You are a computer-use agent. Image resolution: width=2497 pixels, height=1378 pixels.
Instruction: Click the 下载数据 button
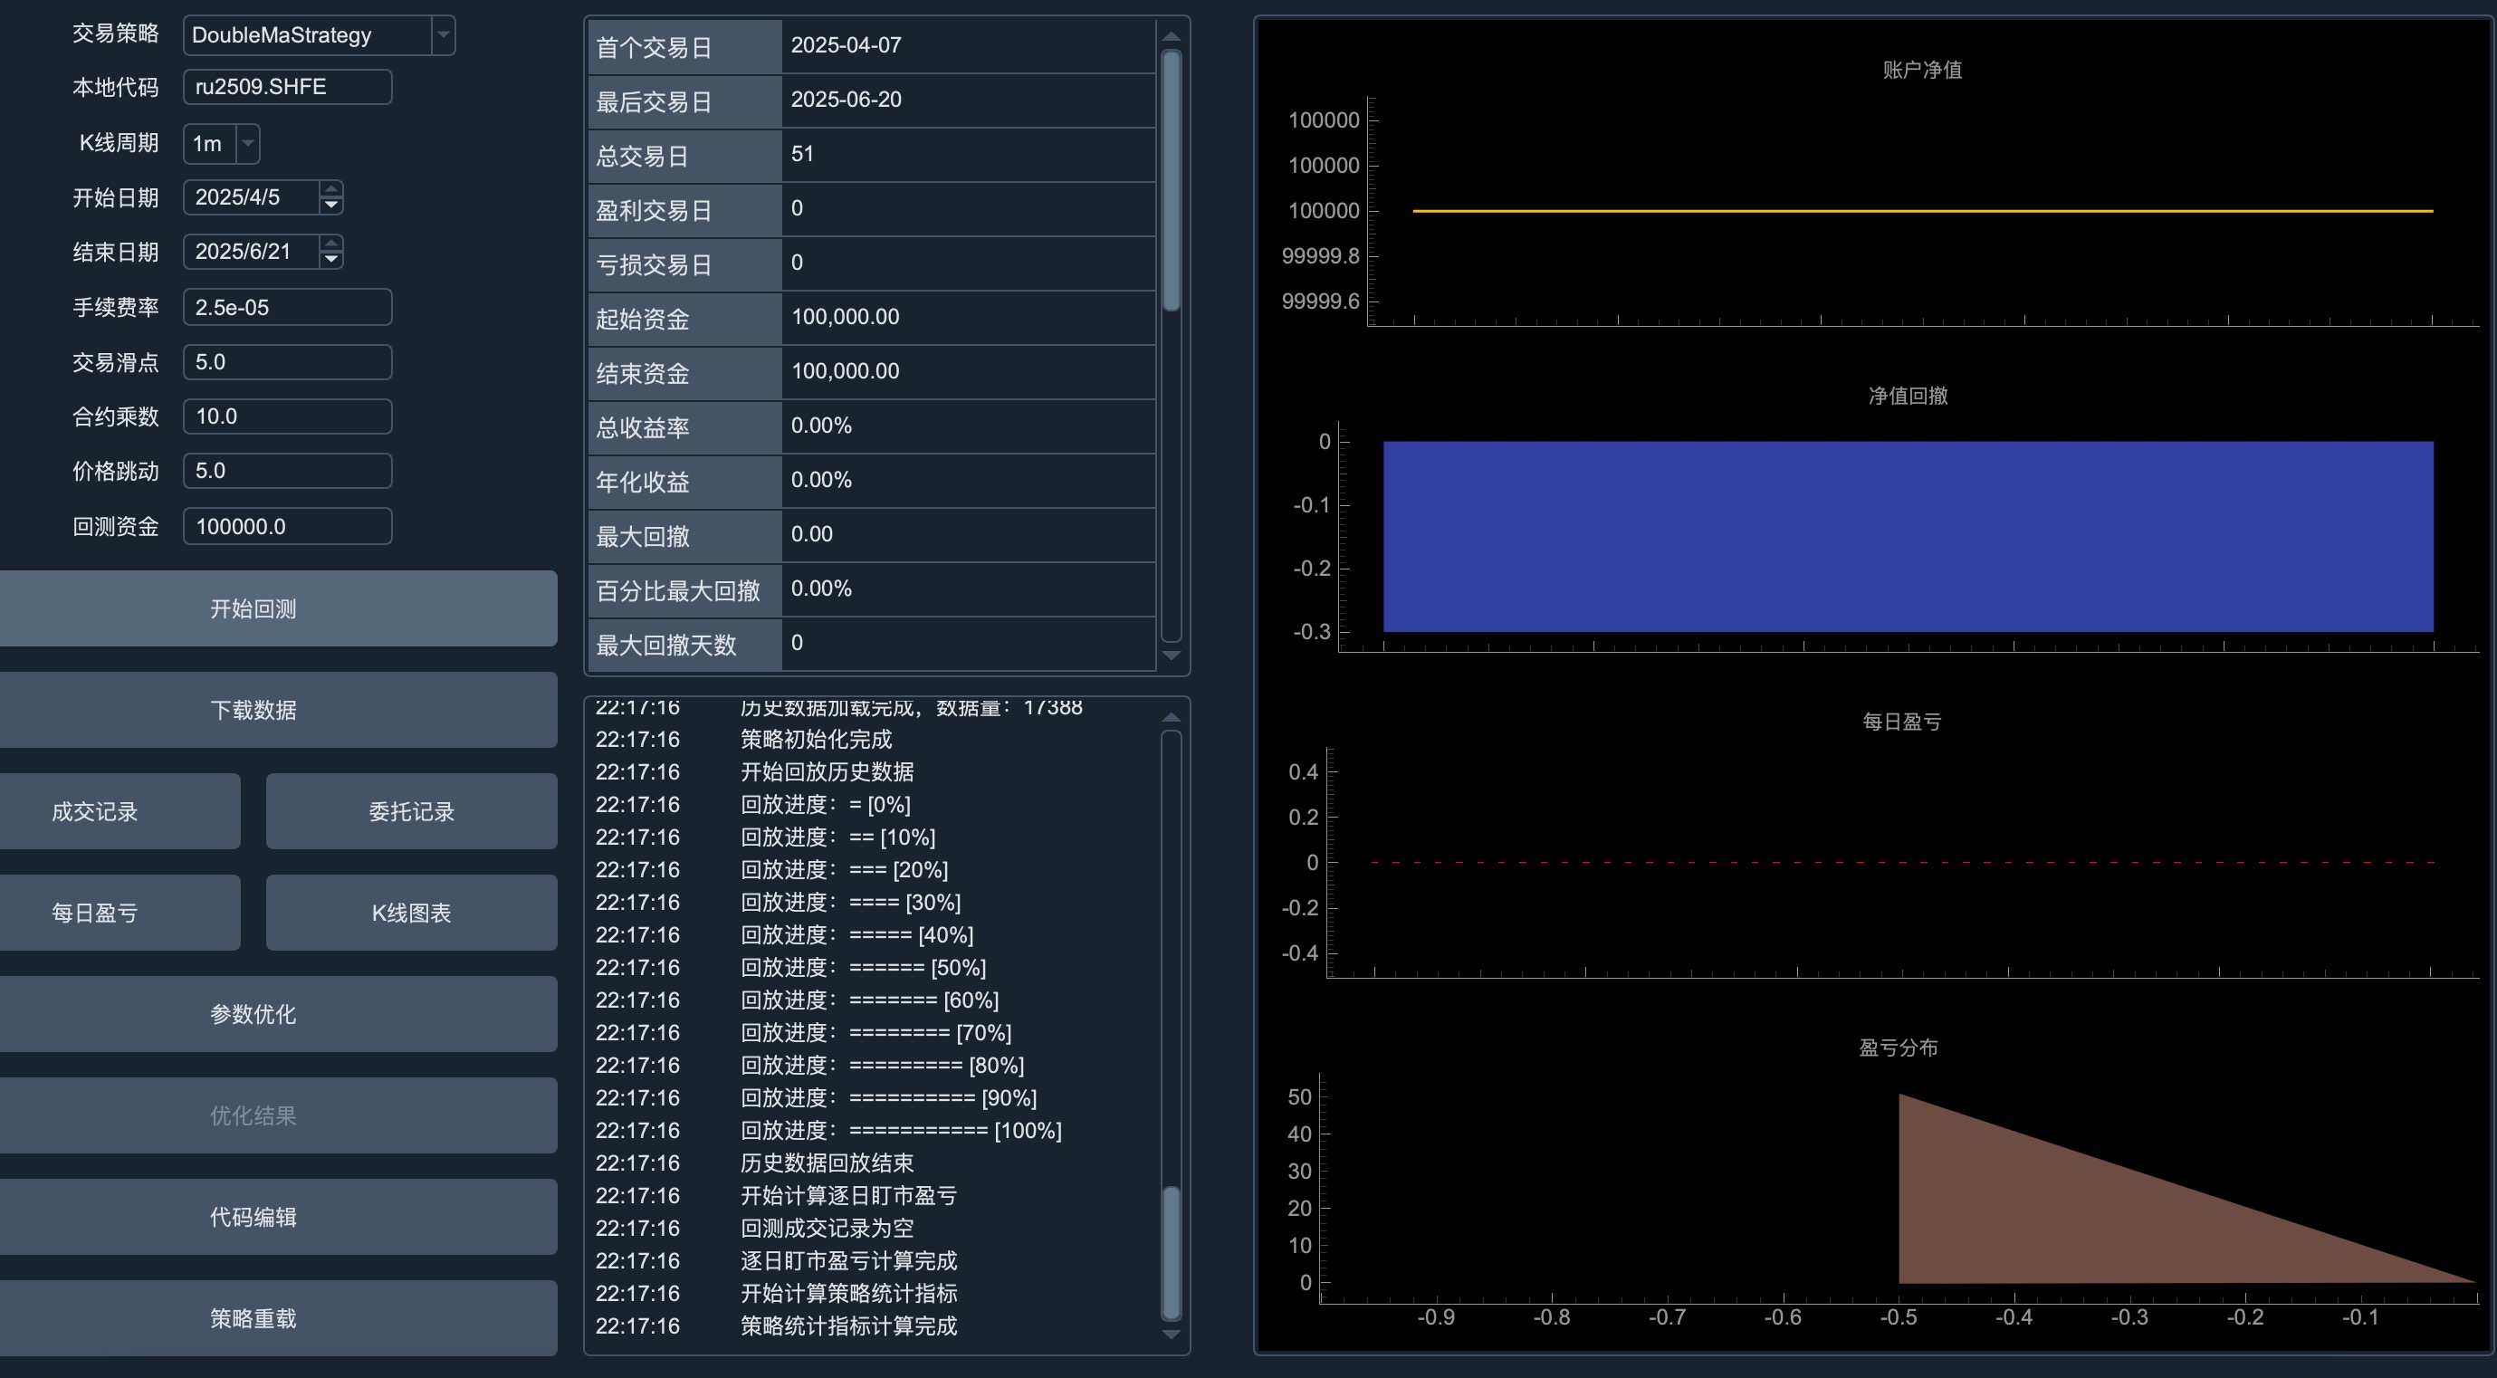point(277,711)
